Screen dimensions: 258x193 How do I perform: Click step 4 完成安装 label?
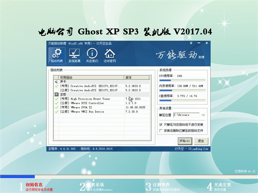click(223, 185)
